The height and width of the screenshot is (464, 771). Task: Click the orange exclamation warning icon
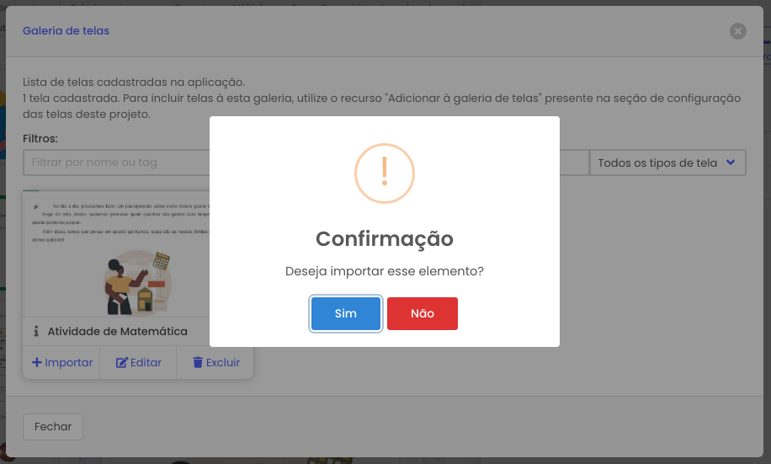point(385,173)
